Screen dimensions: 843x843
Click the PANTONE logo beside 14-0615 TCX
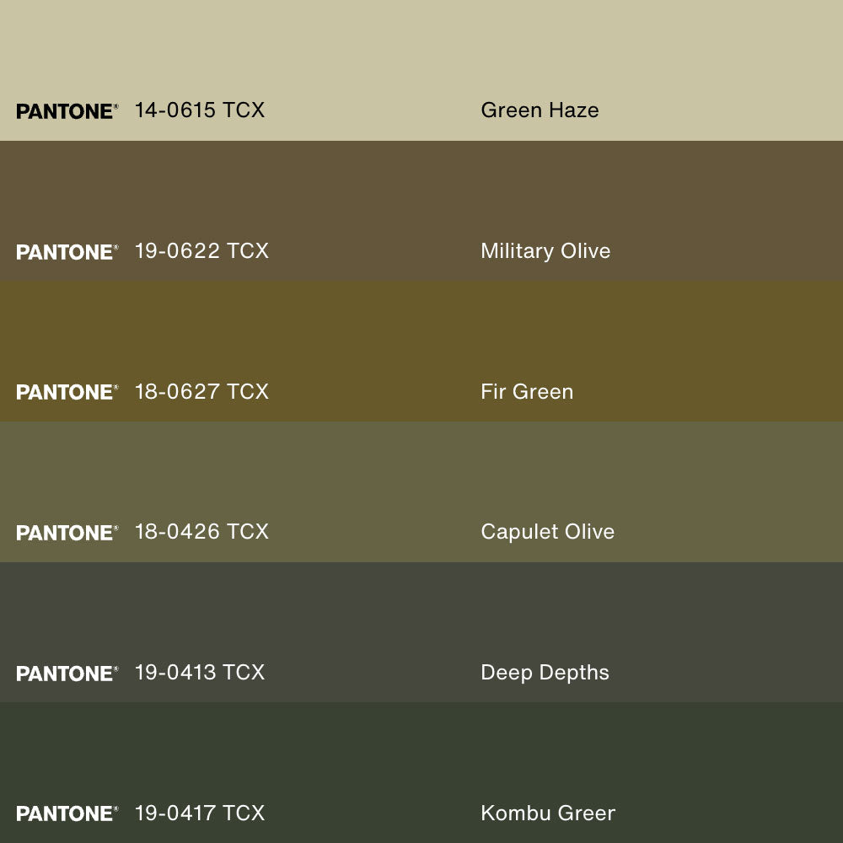(x=67, y=111)
